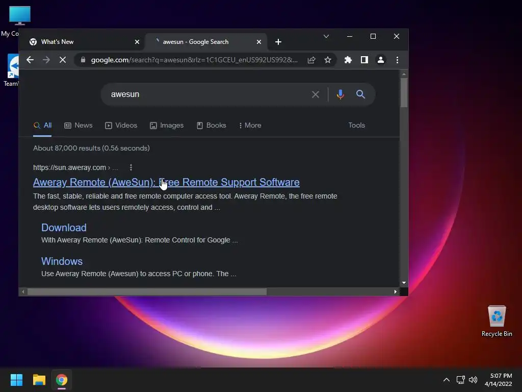This screenshot has height=392, width=522.
Task: Open Aweray Remote (AweSun) result link
Action: point(166,182)
